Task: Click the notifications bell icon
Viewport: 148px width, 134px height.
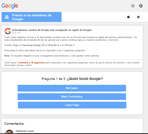Action: tap(141, 6)
